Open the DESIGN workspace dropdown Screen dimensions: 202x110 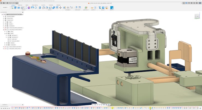(5, 8)
